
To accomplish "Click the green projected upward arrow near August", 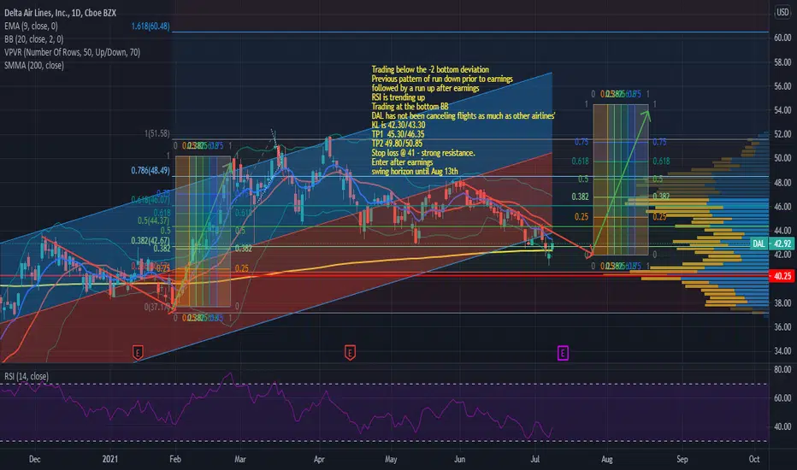I will pos(620,183).
